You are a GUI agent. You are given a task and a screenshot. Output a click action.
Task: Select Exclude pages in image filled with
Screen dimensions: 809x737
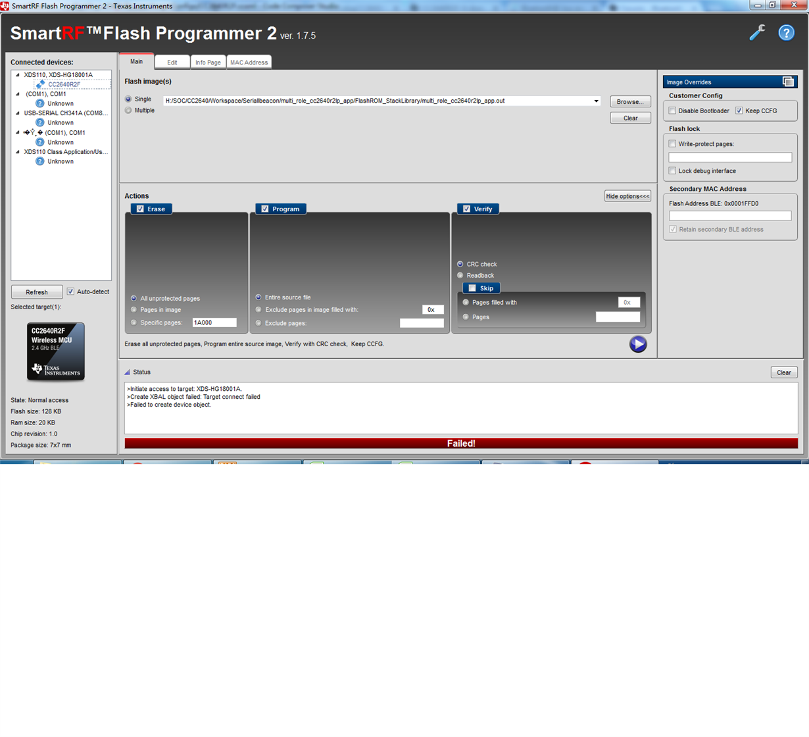[x=258, y=309]
